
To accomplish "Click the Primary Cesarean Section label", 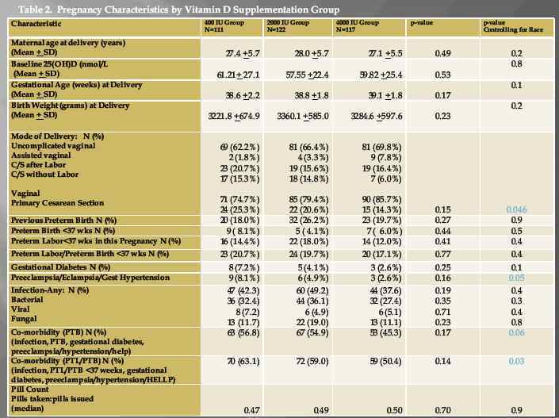I will point(60,209).
